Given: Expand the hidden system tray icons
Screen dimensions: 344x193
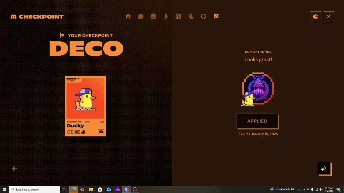Looking at the screenshot, I should click(299, 190).
